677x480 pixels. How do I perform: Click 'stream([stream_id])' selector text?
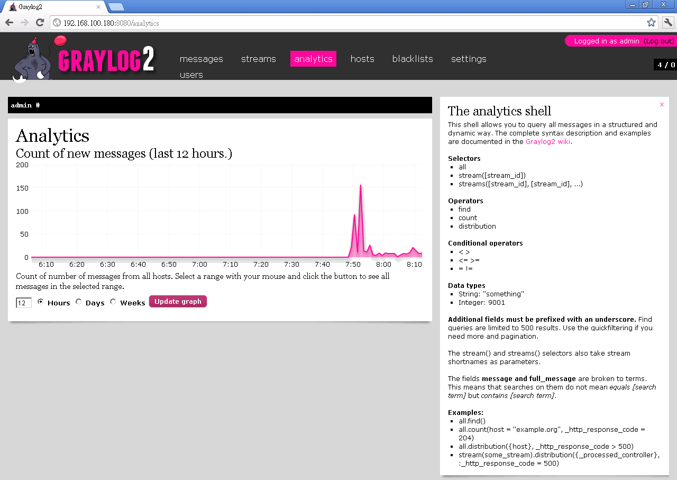coord(492,175)
